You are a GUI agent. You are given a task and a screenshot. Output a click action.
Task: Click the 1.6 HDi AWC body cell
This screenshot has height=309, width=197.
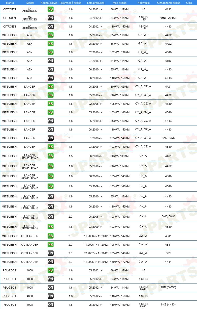point(143,288)
